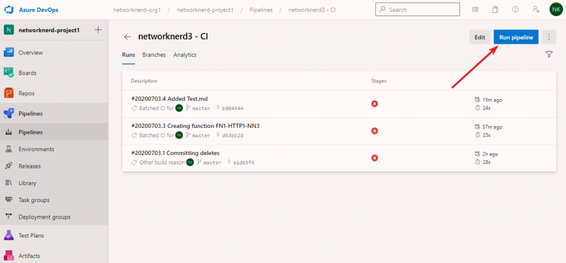Click networknerd-org1 breadcrumb link
The width and height of the screenshot is (566, 263).
click(x=137, y=10)
